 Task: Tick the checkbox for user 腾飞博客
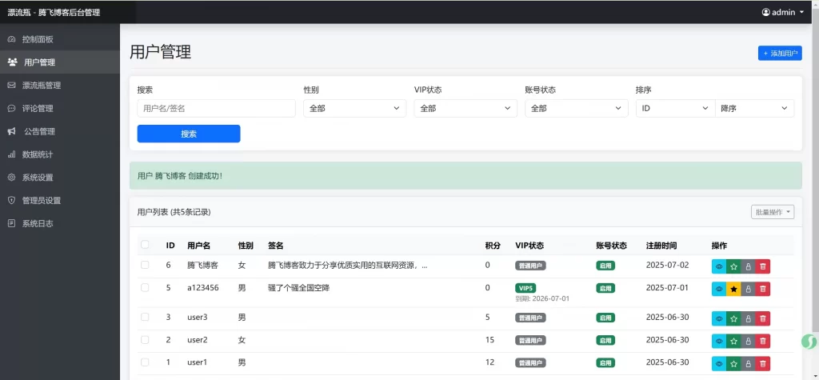click(x=145, y=265)
